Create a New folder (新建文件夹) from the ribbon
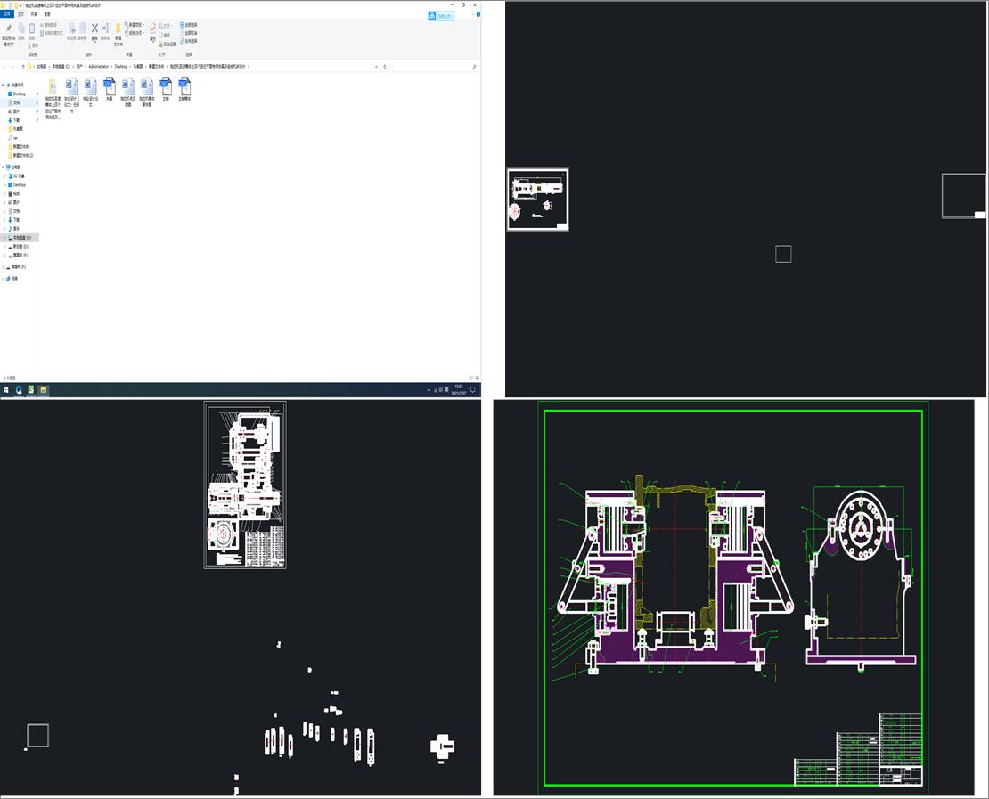The width and height of the screenshot is (989, 799). (x=118, y=35)
